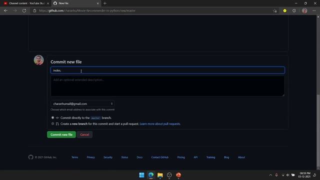320x180 pixels.
Task: Click the site info icon in address bar
Action: coord(34,10)
